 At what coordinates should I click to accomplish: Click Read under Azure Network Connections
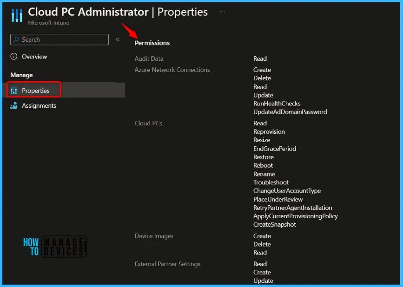(x=260, y=87)
